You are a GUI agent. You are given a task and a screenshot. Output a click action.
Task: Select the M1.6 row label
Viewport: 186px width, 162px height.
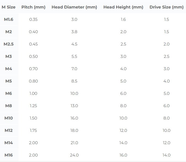[9, 19]
